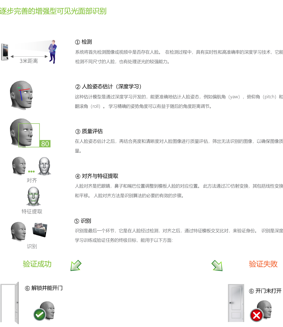Click the head inside green bounding box

pos(21,132)
